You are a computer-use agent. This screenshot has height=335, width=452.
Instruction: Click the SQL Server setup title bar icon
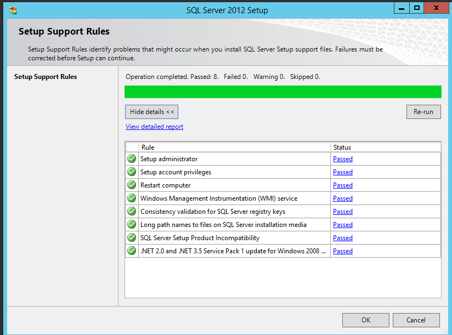13,10
